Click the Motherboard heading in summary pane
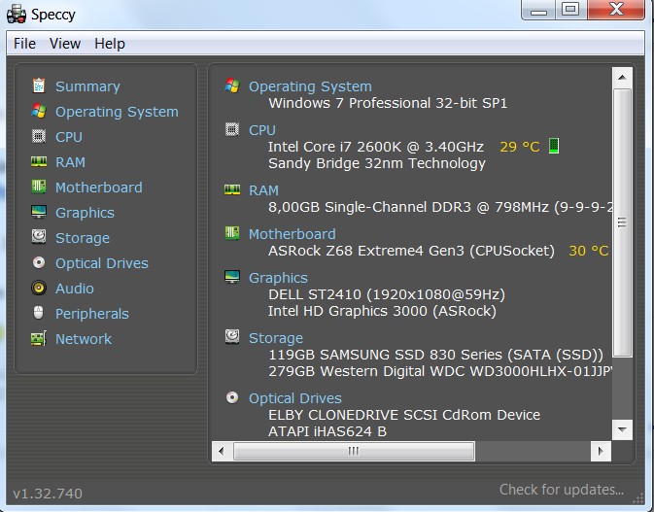The width and height of the screenshot is (654, 512). tap(293, 234)
